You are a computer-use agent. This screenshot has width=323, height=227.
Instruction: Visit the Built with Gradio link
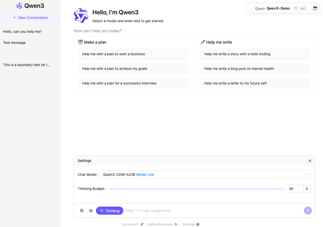(163, 224)
